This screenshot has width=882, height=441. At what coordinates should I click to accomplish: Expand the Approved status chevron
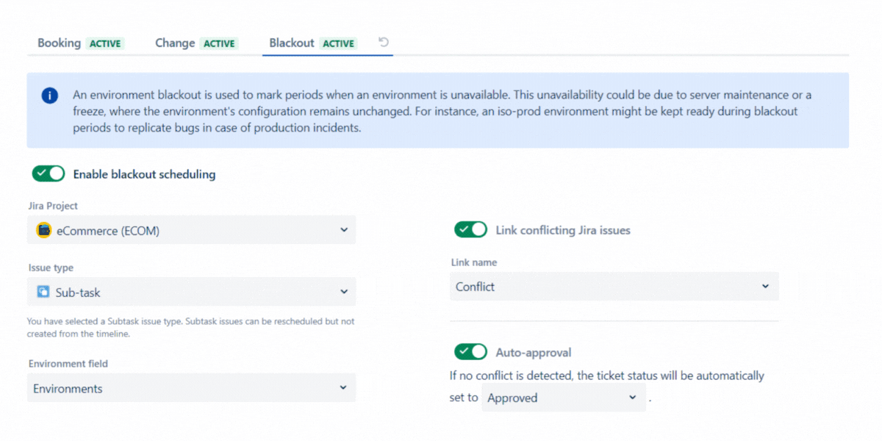click(631, 398)
